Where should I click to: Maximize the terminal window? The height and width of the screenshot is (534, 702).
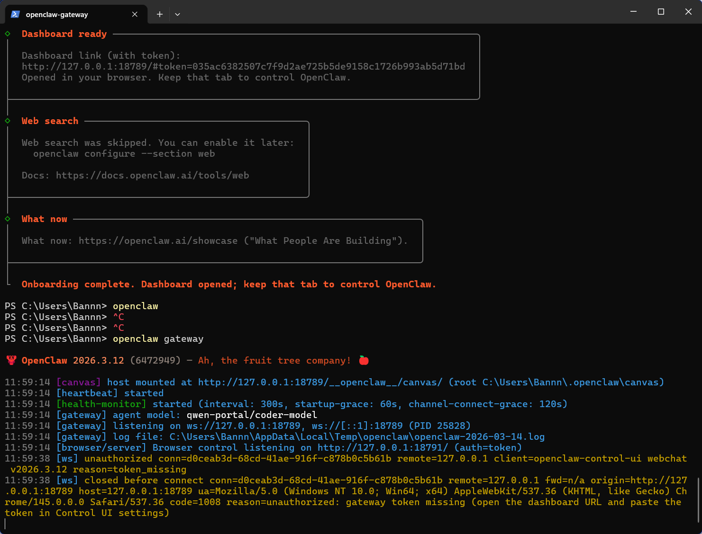661,11
